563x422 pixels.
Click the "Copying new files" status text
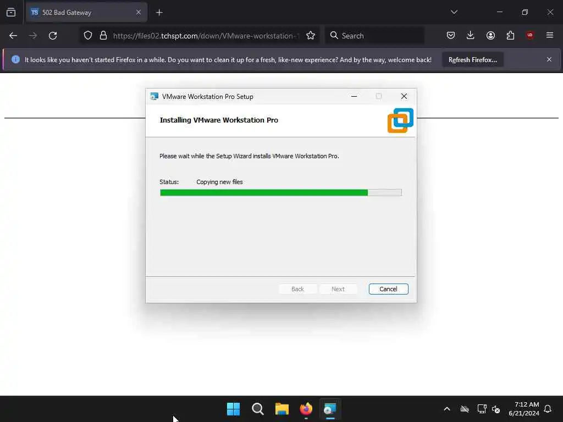[219, 182]
